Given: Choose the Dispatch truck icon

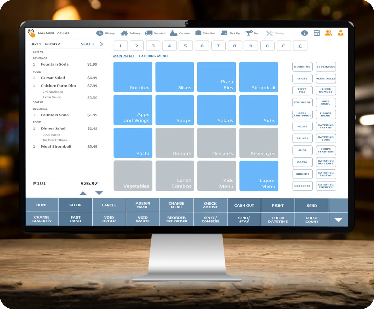Looking at the screenshot, I should tap(149, 33).
